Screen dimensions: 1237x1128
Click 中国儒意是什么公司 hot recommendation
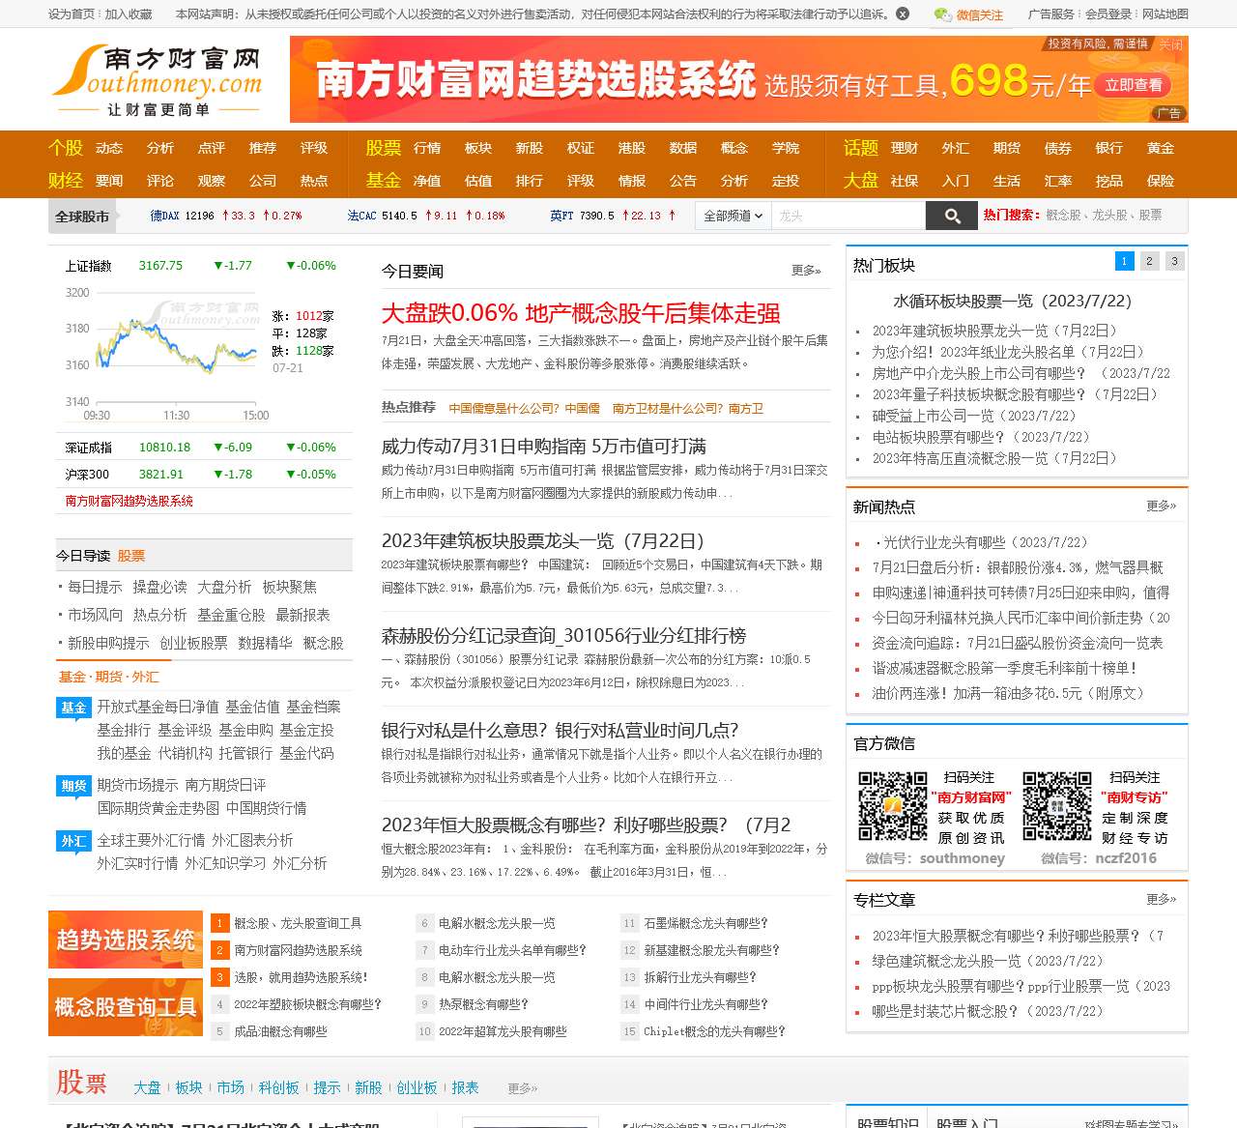(524, 408)
